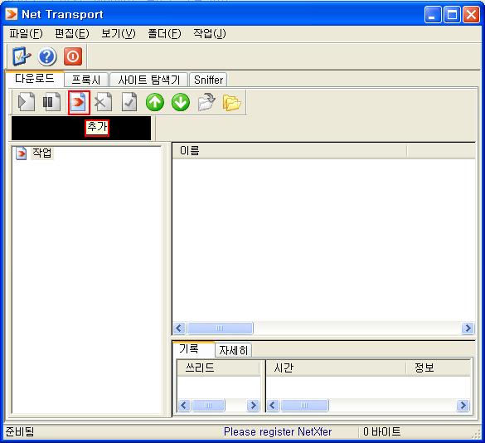Open the 폴더(F) menu

164,33
